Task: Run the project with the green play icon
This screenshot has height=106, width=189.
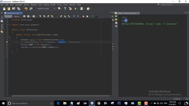Action: (76, 9)
